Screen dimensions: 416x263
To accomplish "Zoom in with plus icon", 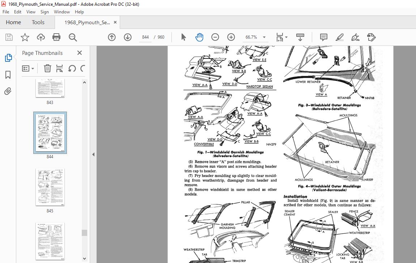I will [231, 37].
